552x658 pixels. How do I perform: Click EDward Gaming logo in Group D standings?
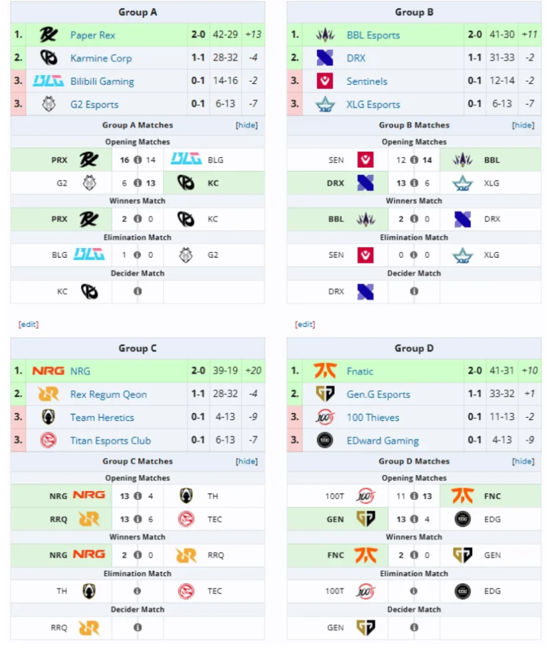click(325, 440)
